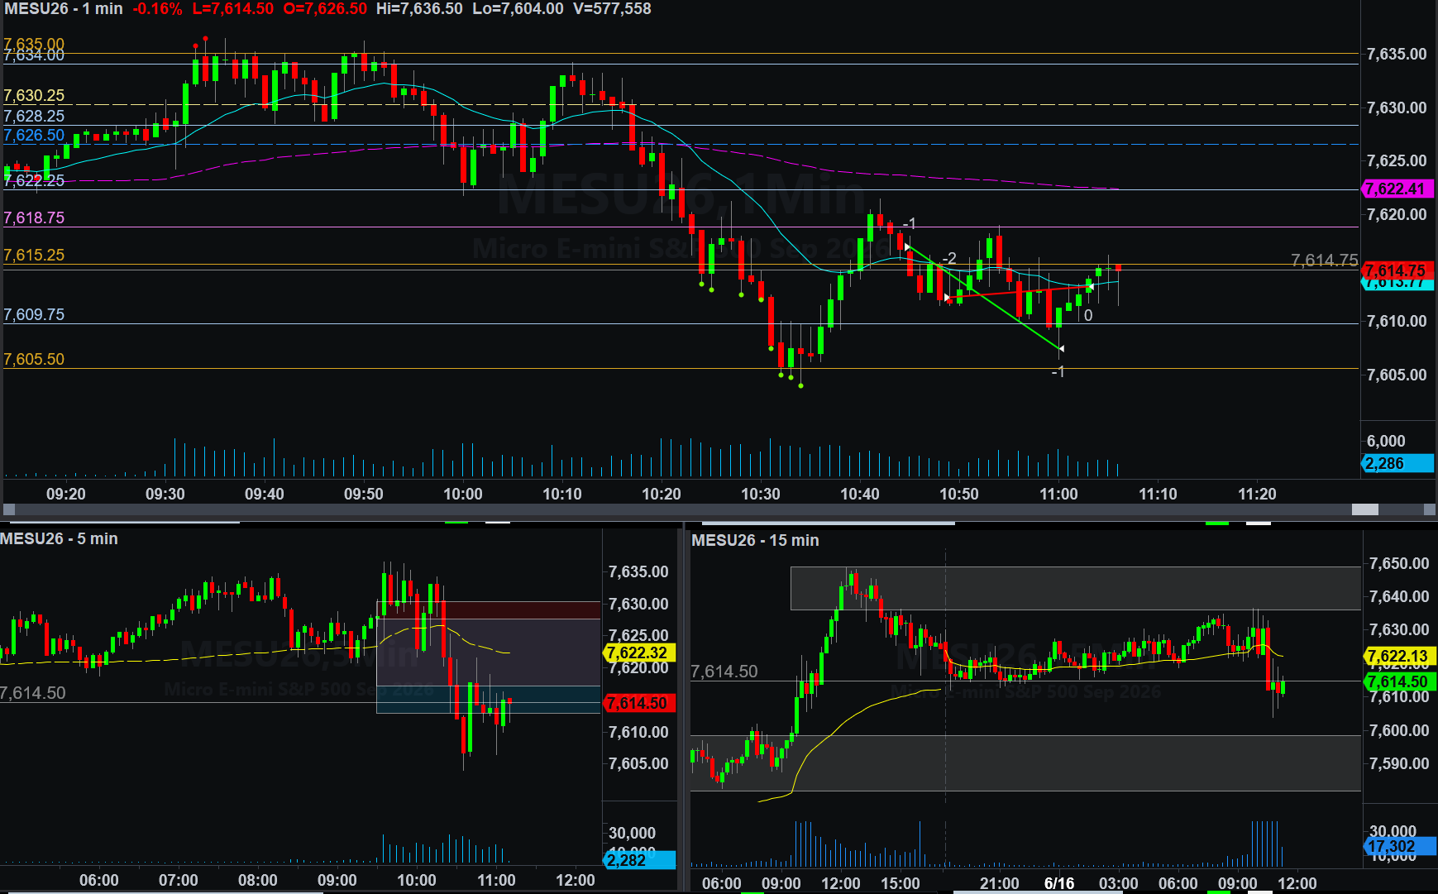Click the 09:40 time label

265,495
